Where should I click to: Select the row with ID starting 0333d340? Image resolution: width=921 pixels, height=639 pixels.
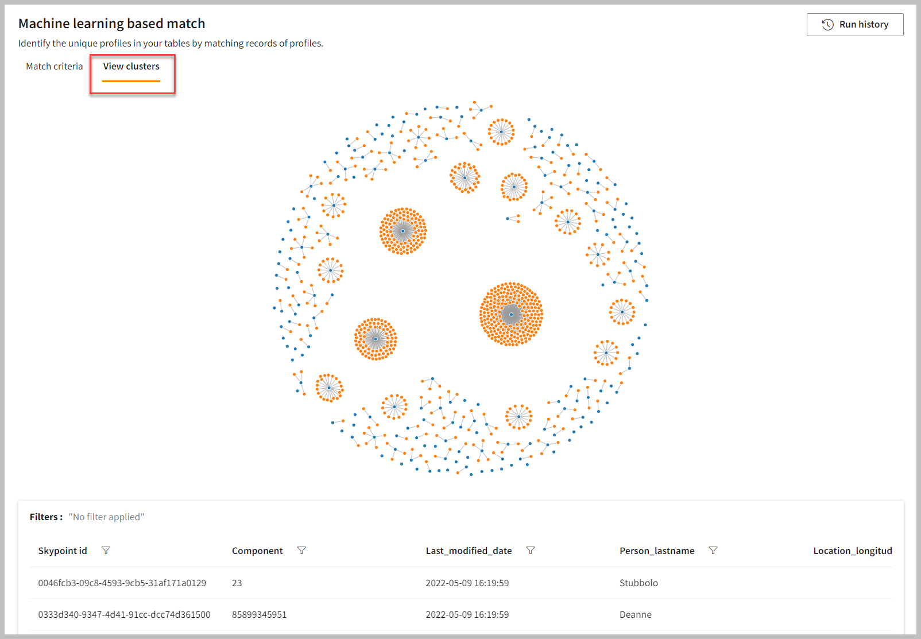[x=124, y=614]
